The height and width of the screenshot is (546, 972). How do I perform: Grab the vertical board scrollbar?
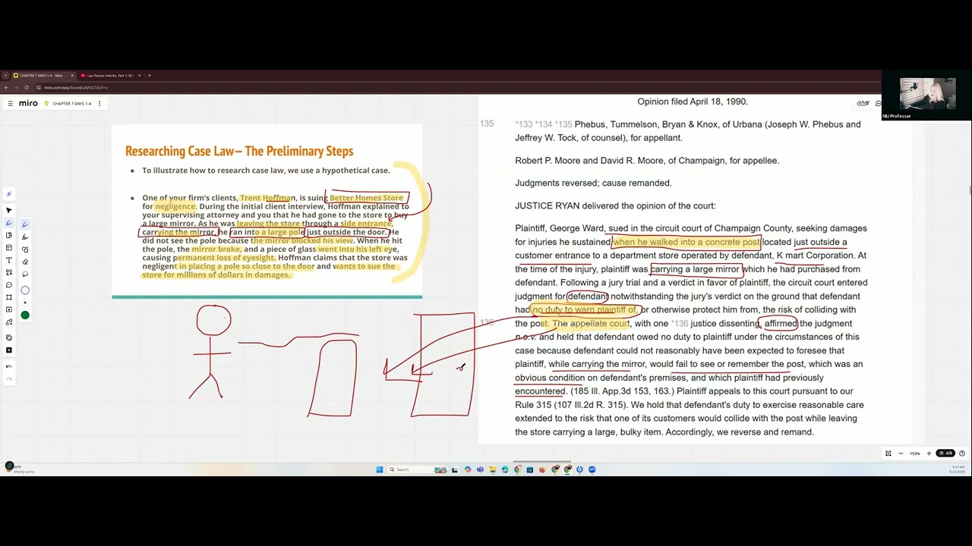(x=970, y=190)
